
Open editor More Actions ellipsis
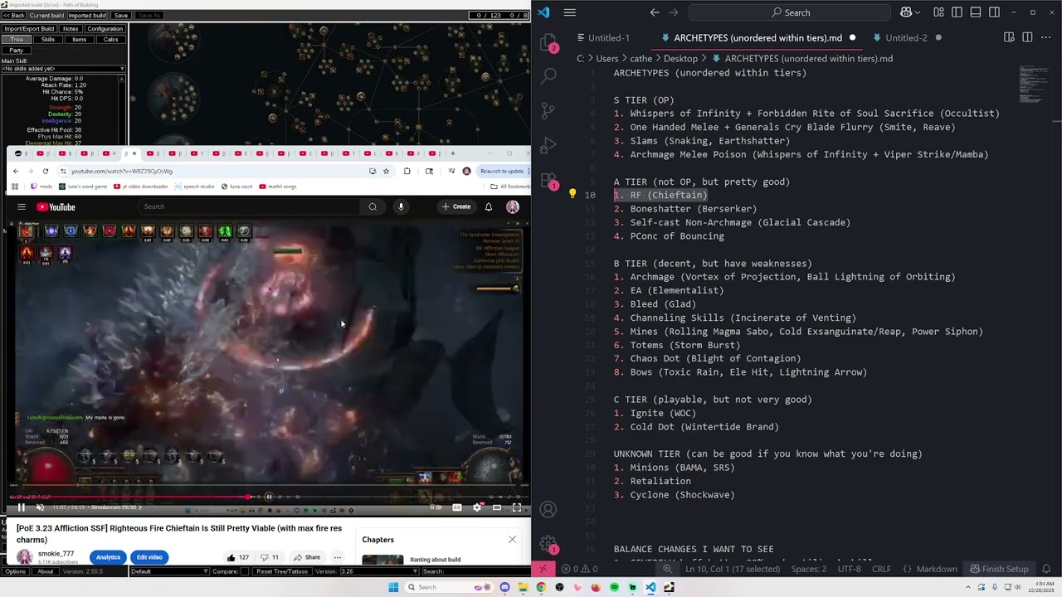click(x=1045, y=37)
